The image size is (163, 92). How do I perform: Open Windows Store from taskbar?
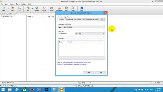point(24,90)
